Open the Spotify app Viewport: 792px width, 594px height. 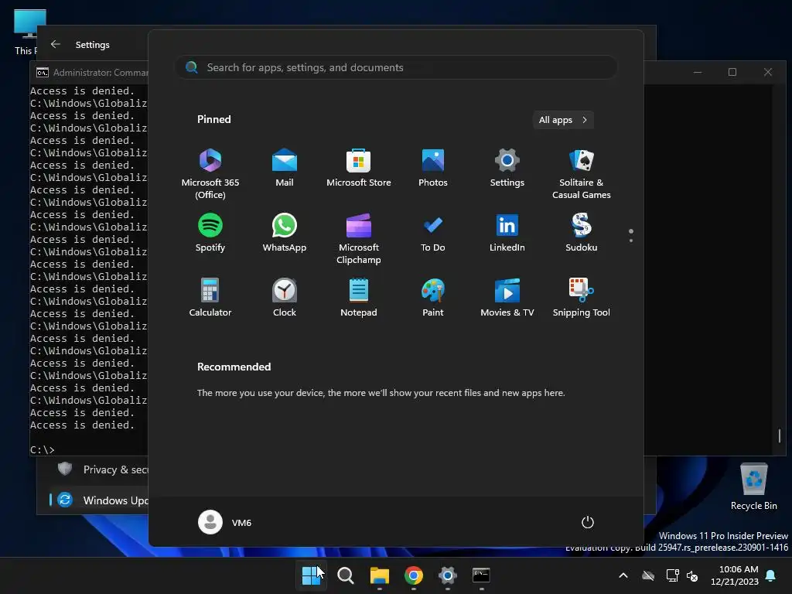210,232
